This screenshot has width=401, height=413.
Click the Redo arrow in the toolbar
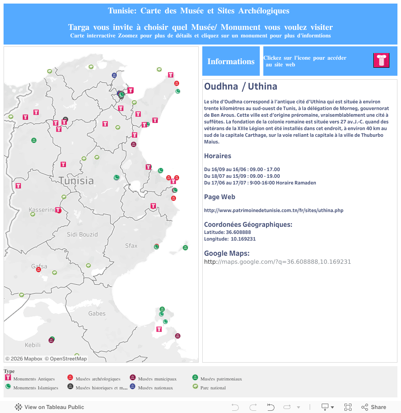coord(253,407)
